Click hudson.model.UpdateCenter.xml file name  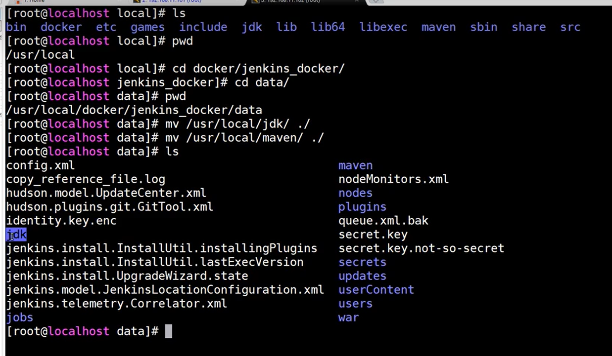(106, 193)
